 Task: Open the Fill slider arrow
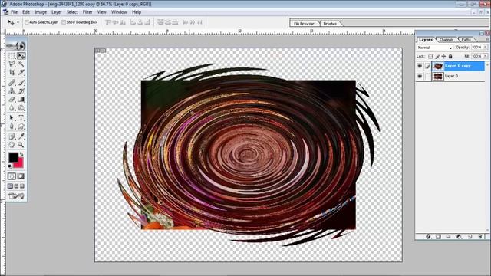[486, 56]
